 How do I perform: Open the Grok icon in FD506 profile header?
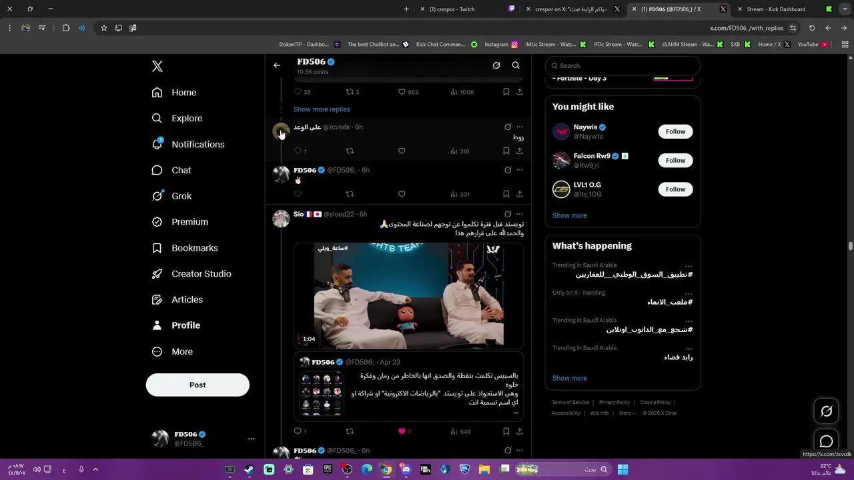496,65
